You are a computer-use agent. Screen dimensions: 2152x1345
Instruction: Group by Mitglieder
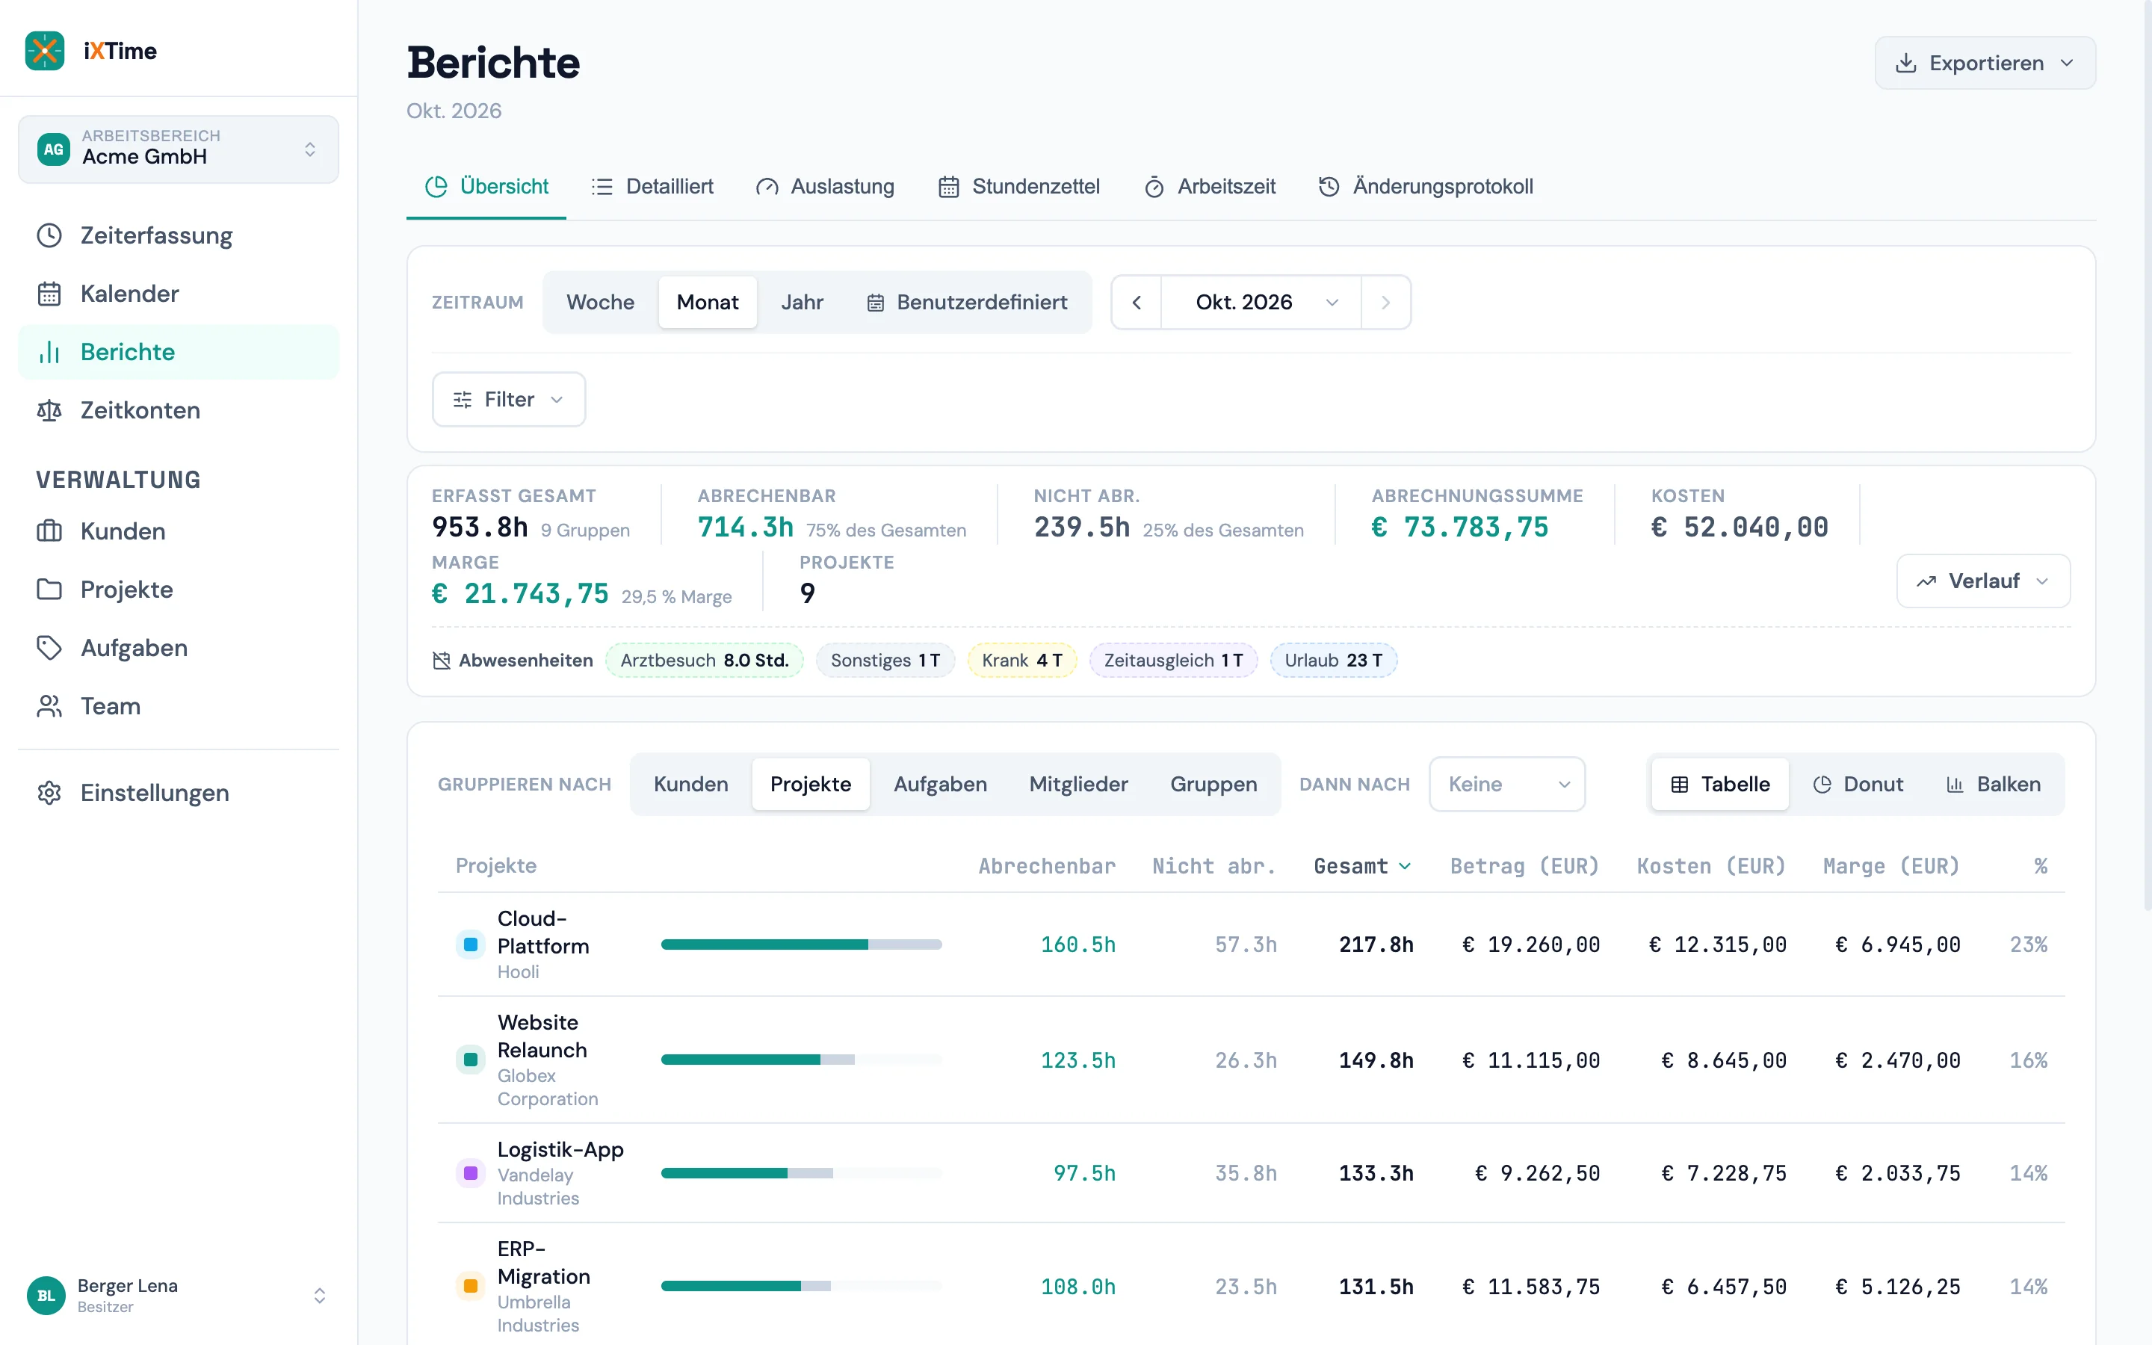[x=1079, y=784]
